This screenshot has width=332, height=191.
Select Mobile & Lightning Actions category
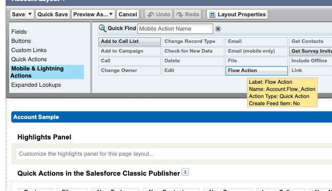(x=47, y=72)
